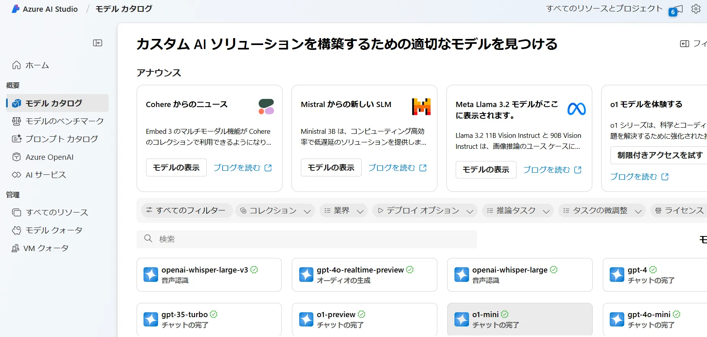Open the openai-whisper-large model title
Screen dimensions: 707x337
click(x=510, y=270)
